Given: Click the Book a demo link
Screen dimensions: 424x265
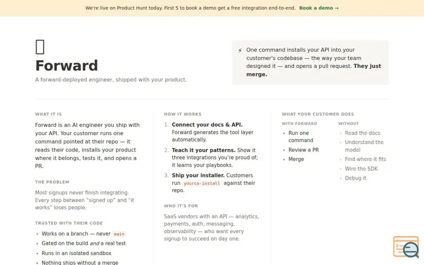Looking at the screenshot, I should [x=319, y=8].
